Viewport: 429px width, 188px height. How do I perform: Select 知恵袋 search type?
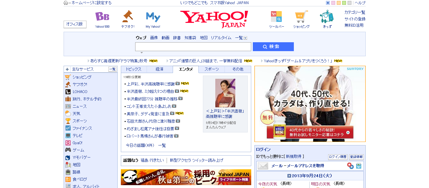point(190,38)
